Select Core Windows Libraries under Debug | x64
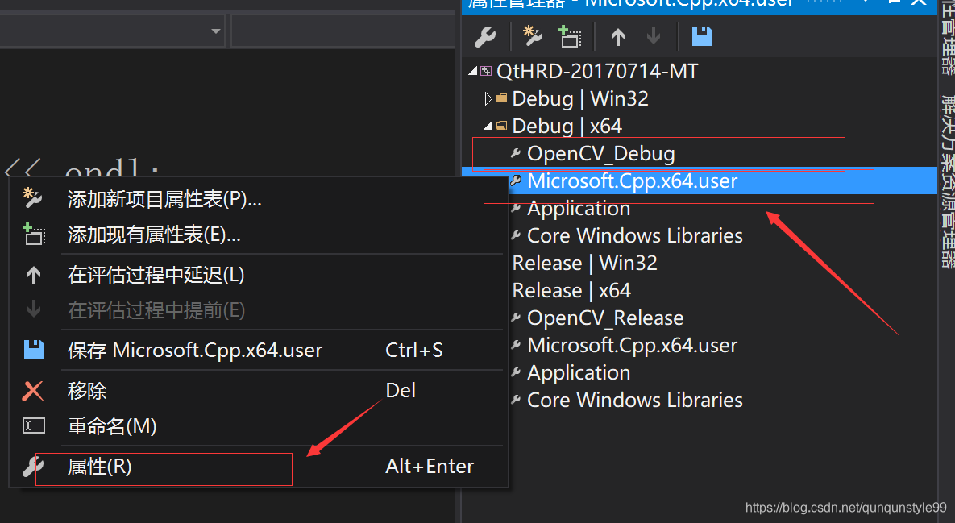955x523 pixels. (x=634, y=235)
